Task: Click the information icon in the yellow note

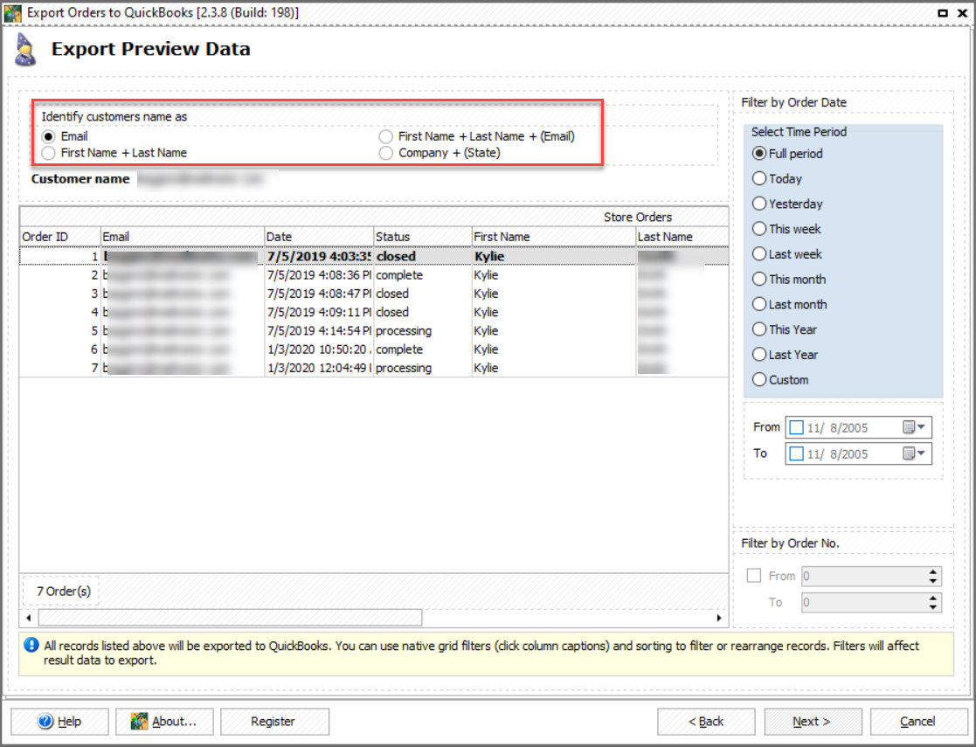Action: coord(31,646)
